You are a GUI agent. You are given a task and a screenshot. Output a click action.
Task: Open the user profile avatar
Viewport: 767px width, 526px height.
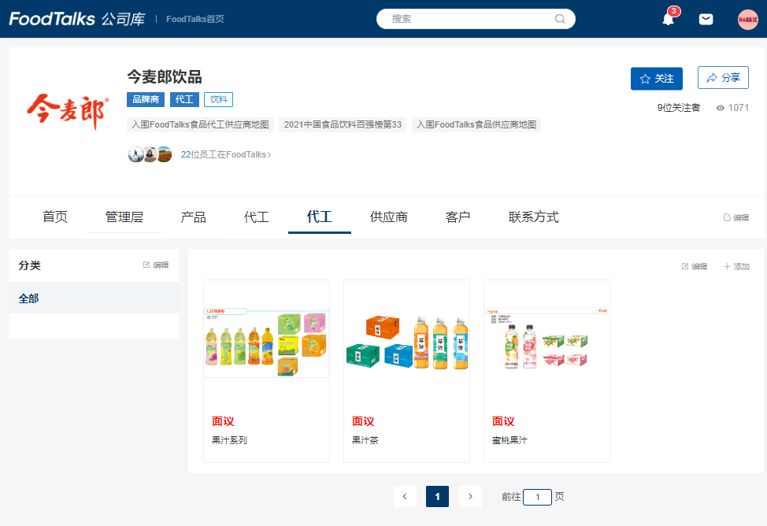[x=748, y=20]
